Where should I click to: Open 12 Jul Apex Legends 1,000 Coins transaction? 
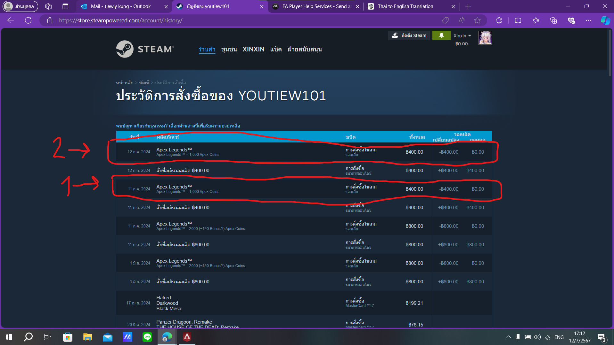click(x=188, y=152)
